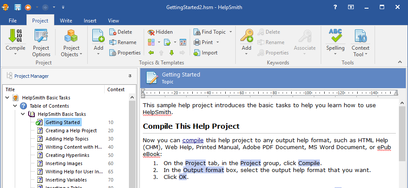Open the View ribbon tab
This screenshot has width=408, height=188.
113,21
